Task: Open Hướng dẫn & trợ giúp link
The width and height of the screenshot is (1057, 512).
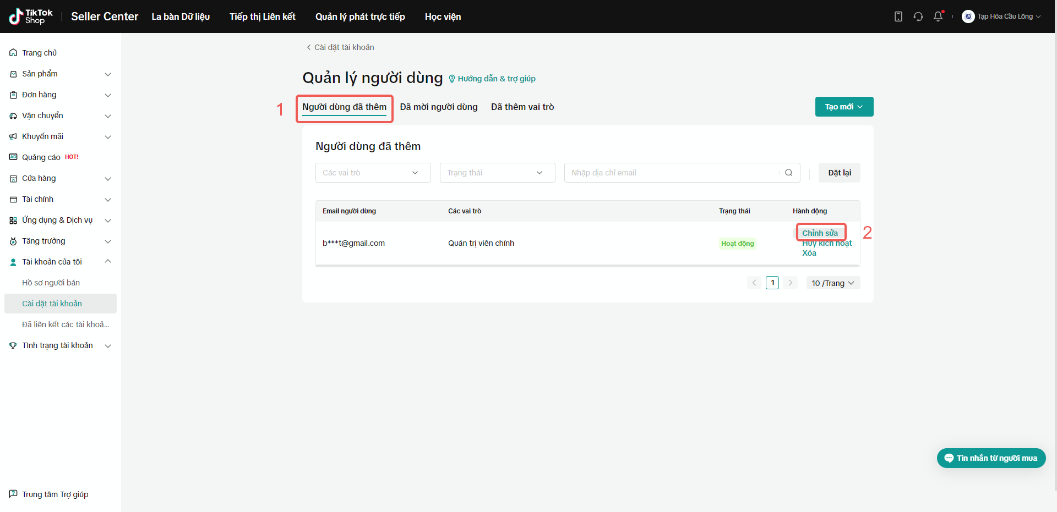Action: tap(496, 79)
